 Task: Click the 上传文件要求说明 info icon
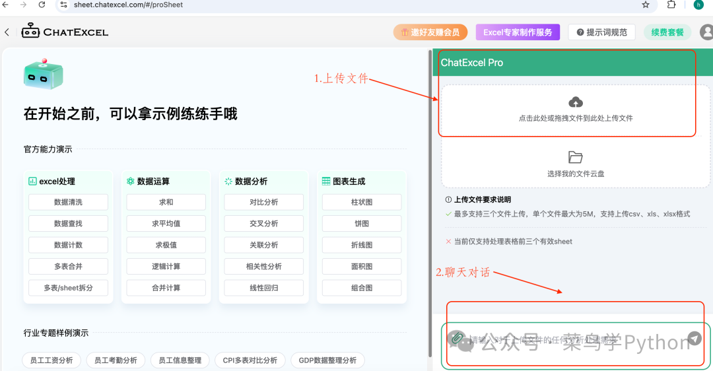click(x=448, y=199)
